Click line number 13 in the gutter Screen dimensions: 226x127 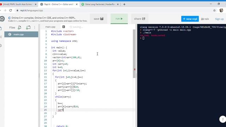(46, 71)
